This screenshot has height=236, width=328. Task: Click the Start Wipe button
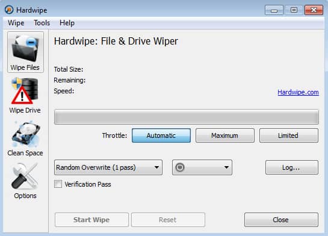click(x=91, y=220)
